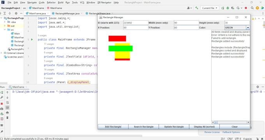This screenshot has width=265, height=140.
Task: Click the Profiler run icon in top toolbar
Action: pos(238,8)
